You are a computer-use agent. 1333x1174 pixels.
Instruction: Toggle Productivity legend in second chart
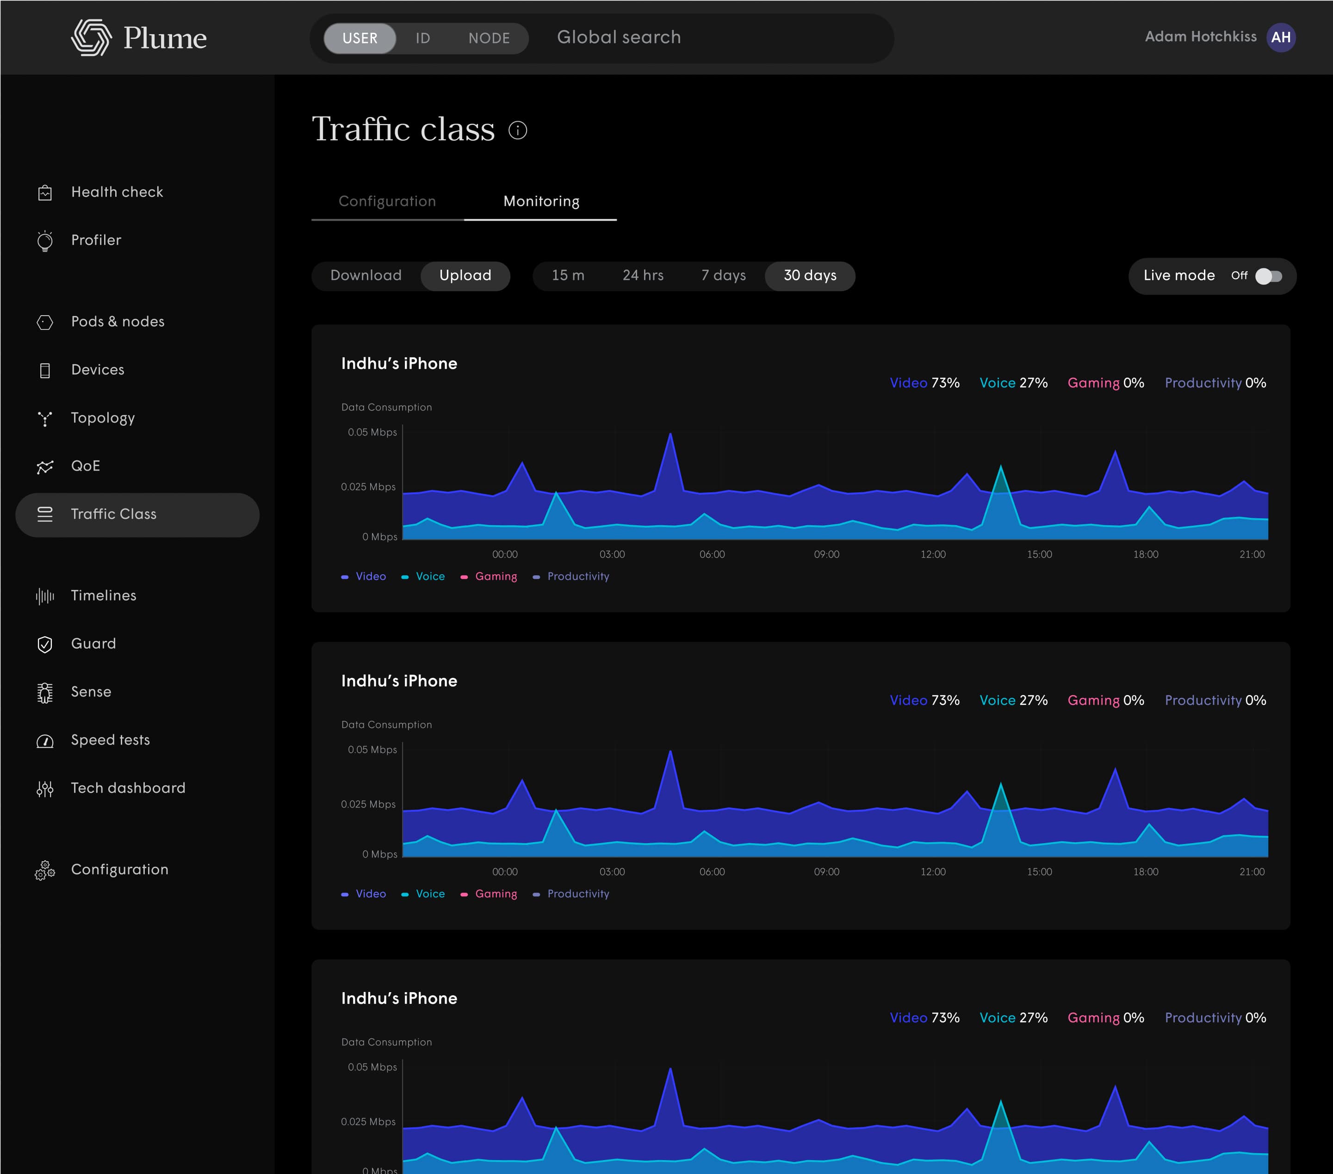point(571,895)
